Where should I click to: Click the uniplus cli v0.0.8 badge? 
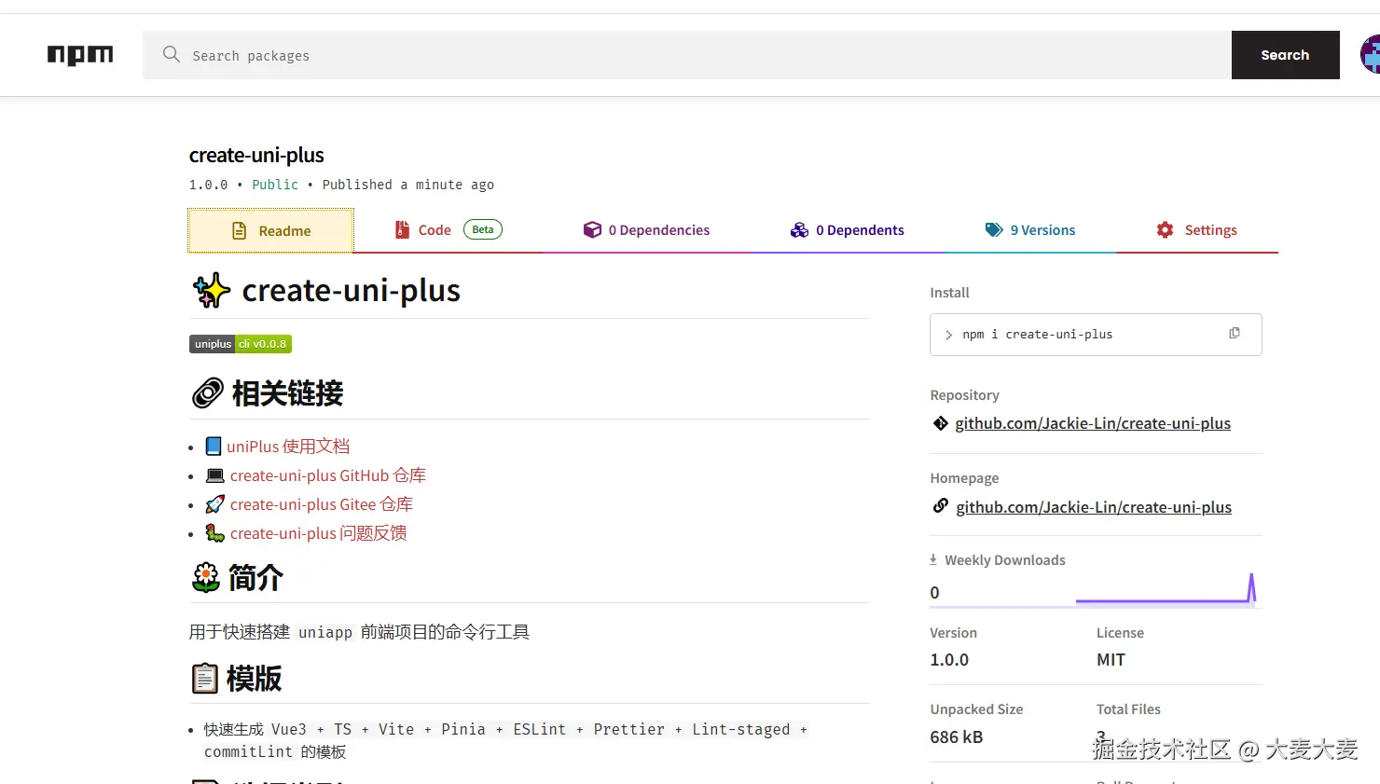[x=241, y=344]
